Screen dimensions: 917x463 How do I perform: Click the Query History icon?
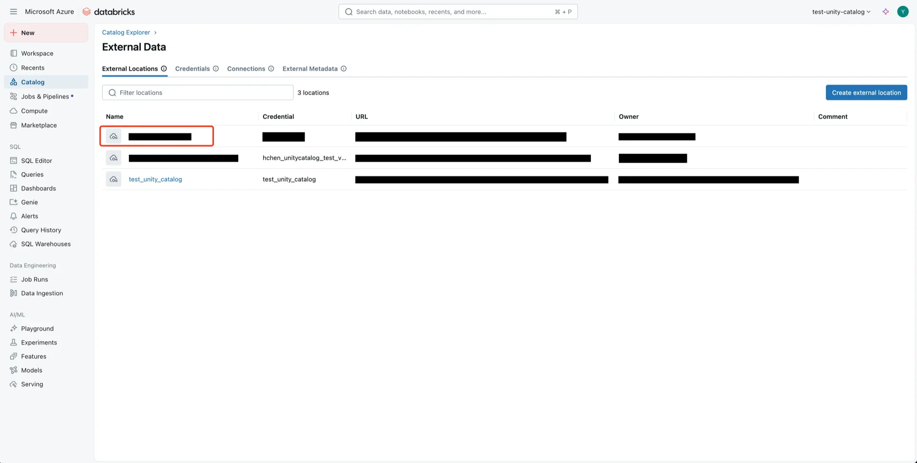(13, 230)
